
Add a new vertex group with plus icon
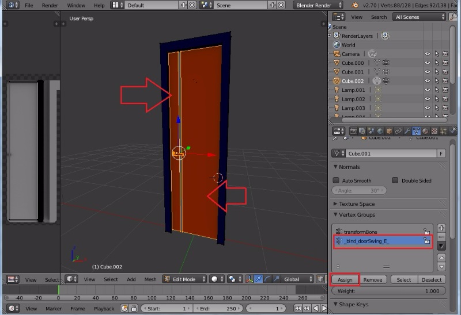(441, 228)
